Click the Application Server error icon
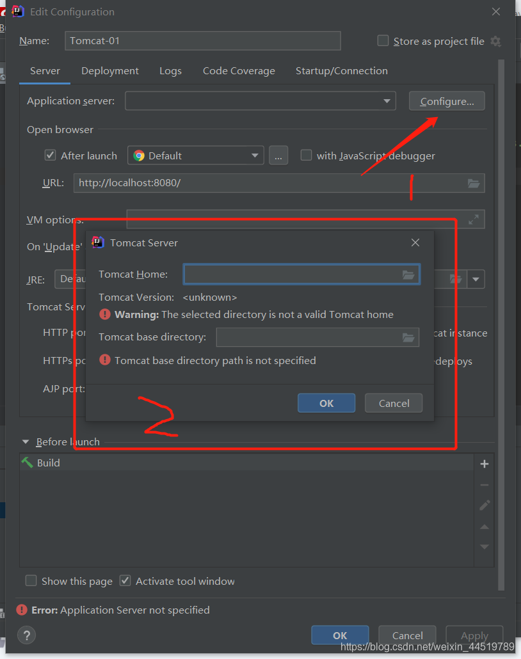The image size is (521, 659). tap(22, 609)
